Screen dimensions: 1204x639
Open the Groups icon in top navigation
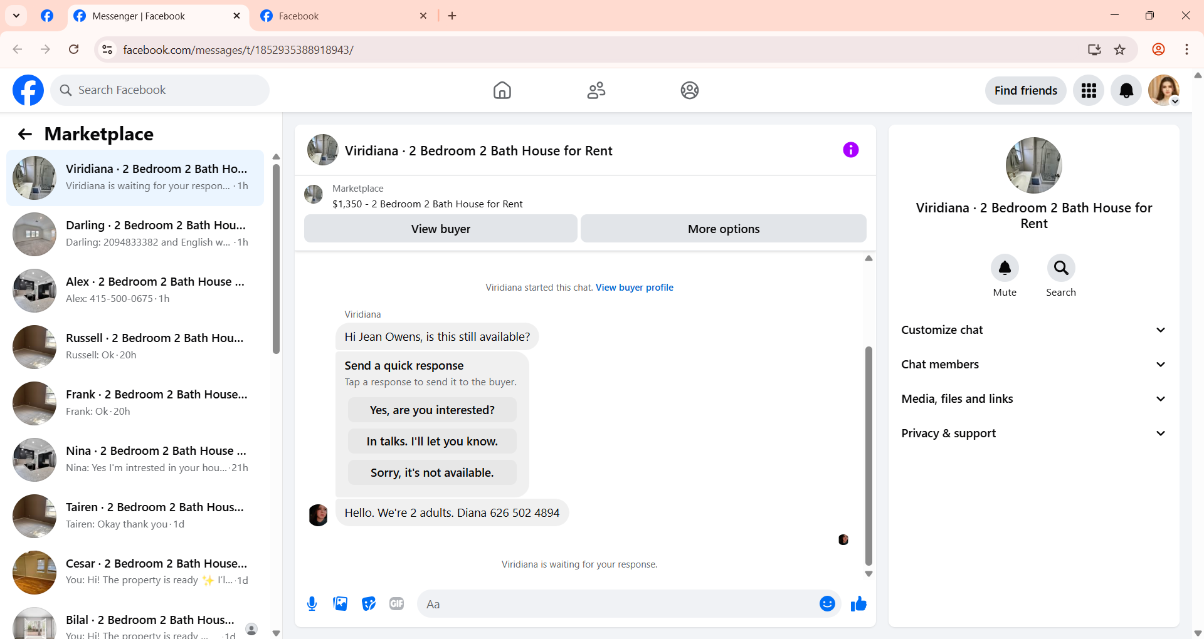click(690, 90)
